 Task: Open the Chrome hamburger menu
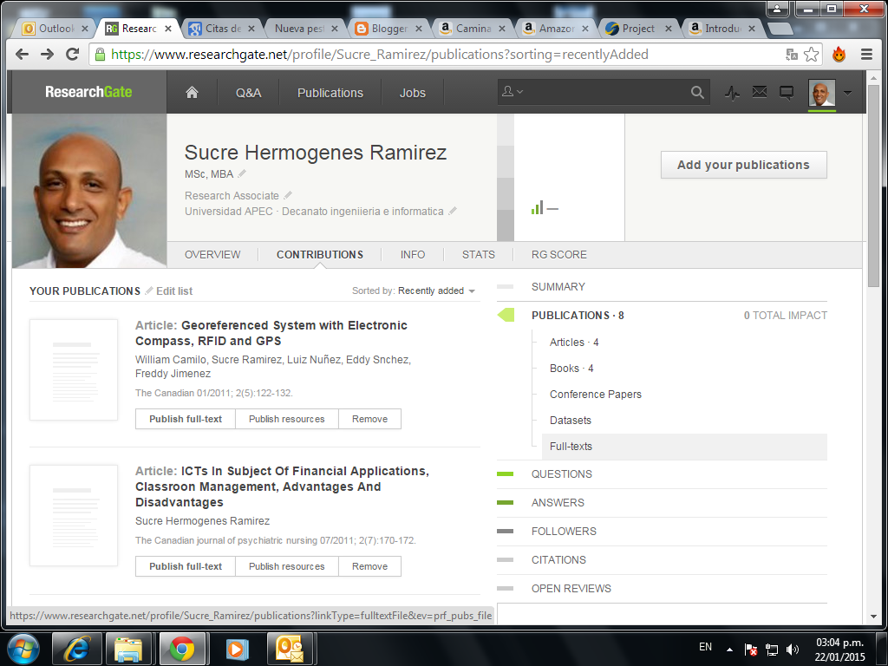[866, 55]
